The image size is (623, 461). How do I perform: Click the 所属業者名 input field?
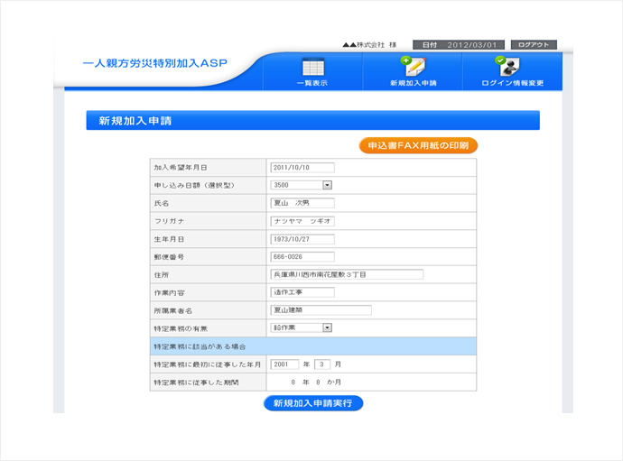(321, 310)
